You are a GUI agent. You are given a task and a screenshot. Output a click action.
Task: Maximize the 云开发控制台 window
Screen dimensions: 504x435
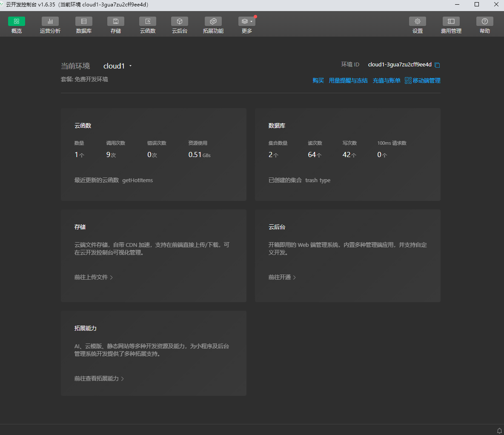click(x=477, y=5)
